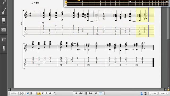The image size is (170, 96).
Task: Jump to first bar
Action: click(x=76, y=93)
